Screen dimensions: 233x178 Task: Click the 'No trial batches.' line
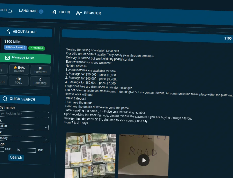76,66
